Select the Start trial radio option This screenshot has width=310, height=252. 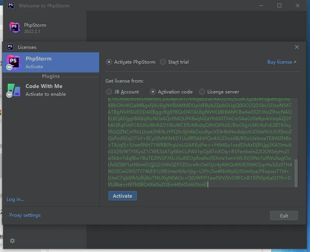[174, 62]
